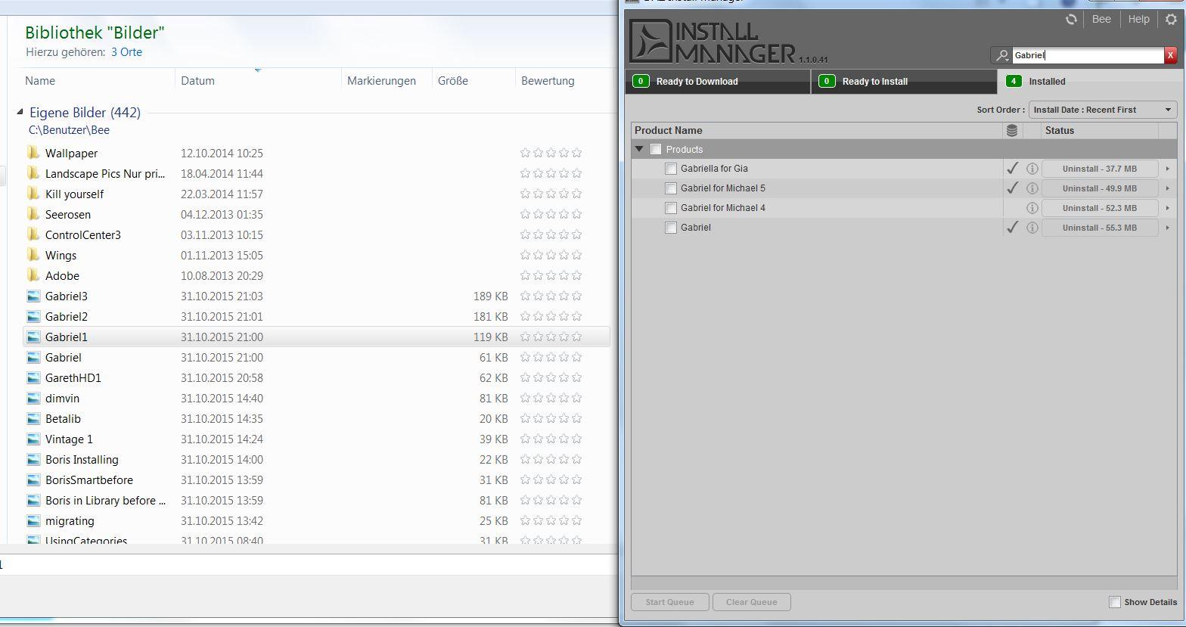Open the Sort Order dropdown
Screen dimensions: 1186x627
1103,110
